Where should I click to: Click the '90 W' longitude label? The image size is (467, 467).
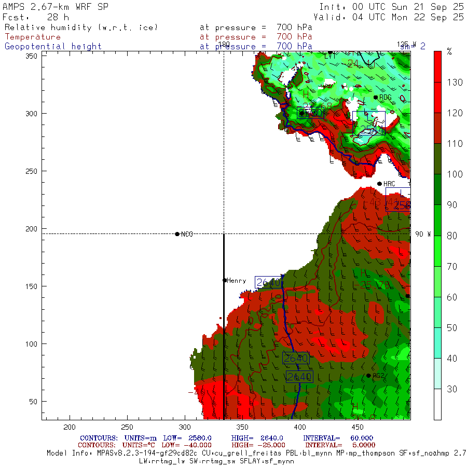(x=423, y=234)
